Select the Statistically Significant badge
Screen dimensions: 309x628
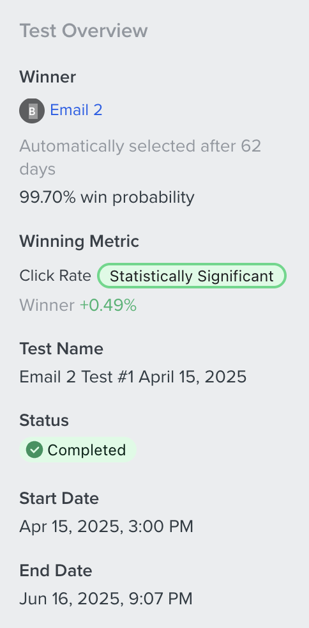[x=192, y=276]
